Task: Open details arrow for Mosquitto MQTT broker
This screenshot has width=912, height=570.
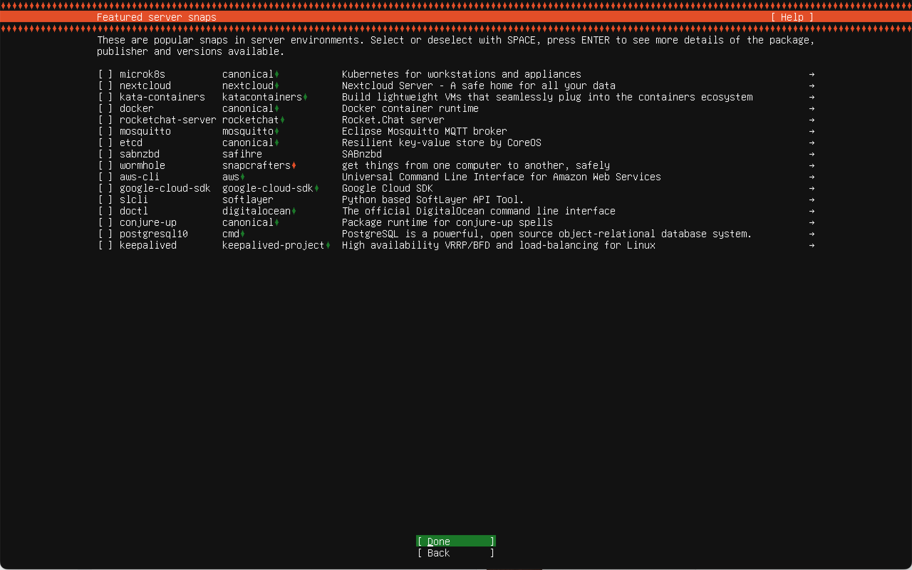Action: point(812,131)
